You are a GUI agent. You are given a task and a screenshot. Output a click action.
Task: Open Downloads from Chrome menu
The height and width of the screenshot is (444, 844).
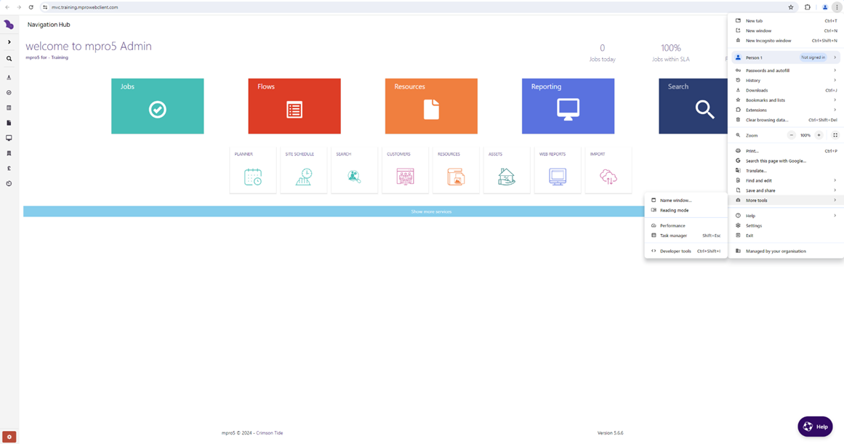tap(786, 90)
